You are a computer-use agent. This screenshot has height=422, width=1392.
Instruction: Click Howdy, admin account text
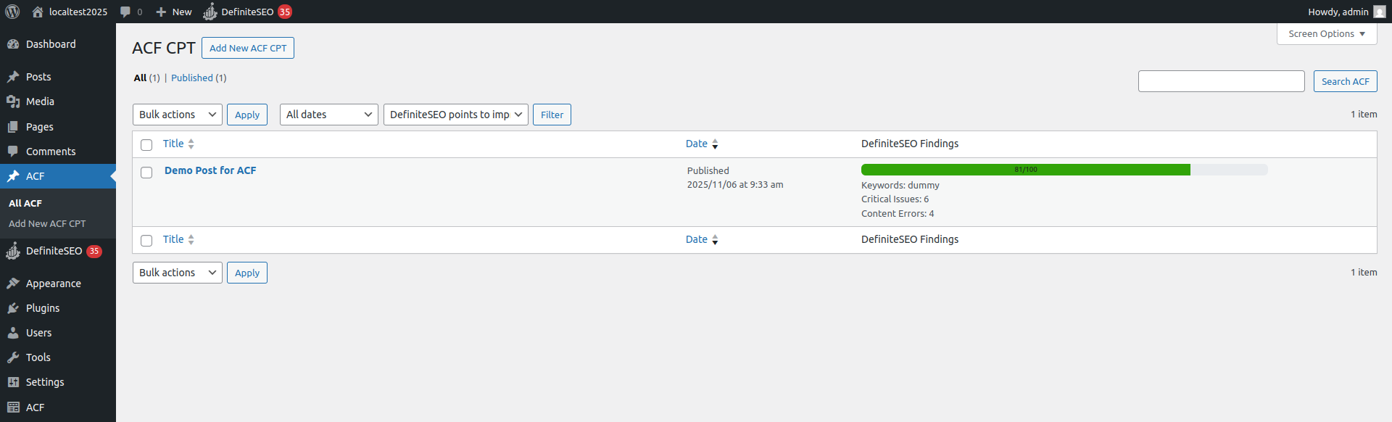(1338, 12)
